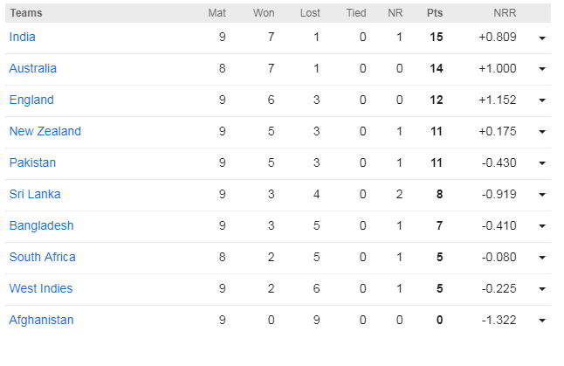This screenshot has height=366, width=564.
Task: Open the Sri Lanka team link
Action: point(35,194)
